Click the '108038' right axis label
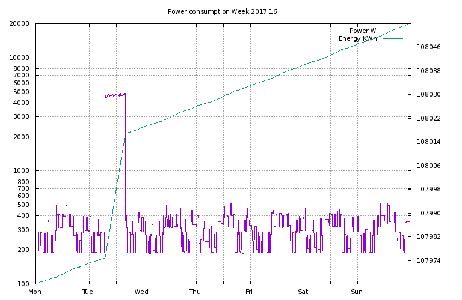Viewport: 462px width, 300px height. [429, 71]
